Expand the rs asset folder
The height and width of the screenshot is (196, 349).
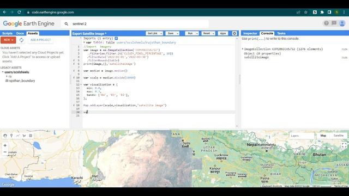click(7, 76)
